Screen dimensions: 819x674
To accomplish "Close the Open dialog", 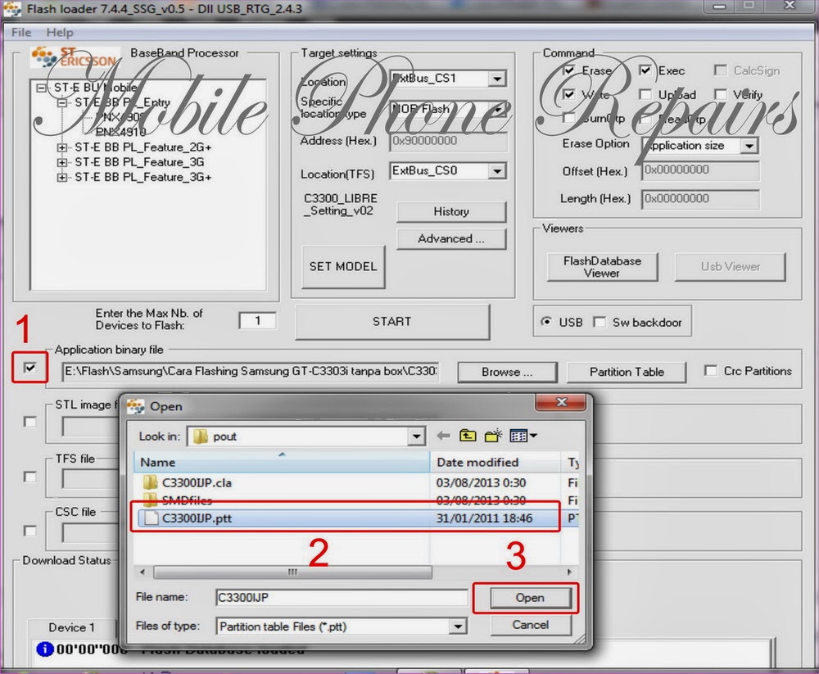I will (x=562, y=402).
